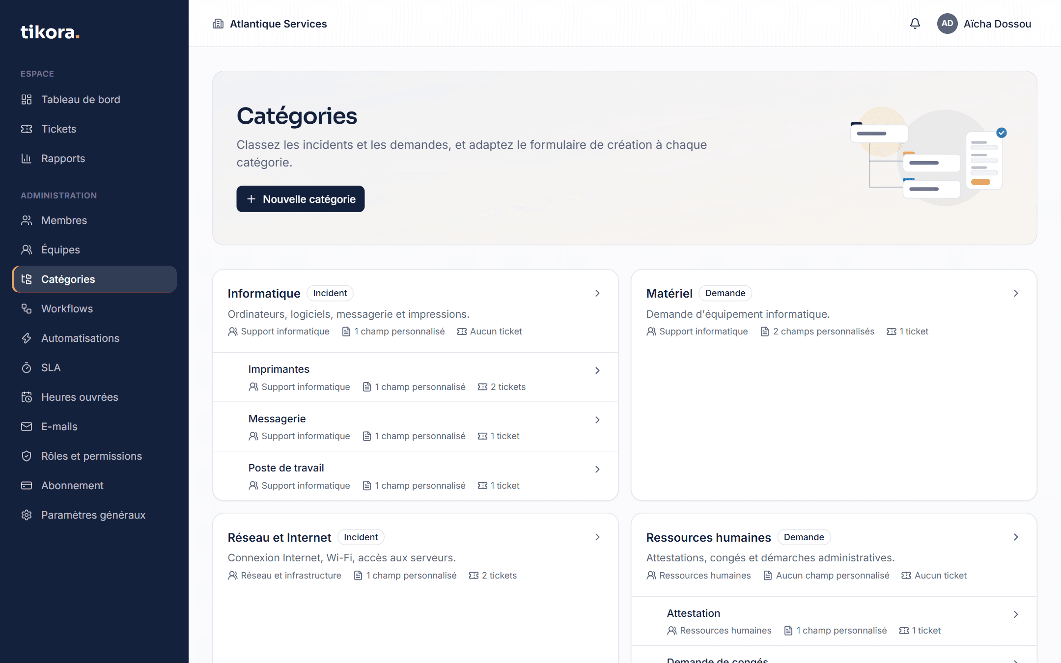Open the Tickets menu item
The height and width of the screenshot is (663, 1061).
coord(94,129)
